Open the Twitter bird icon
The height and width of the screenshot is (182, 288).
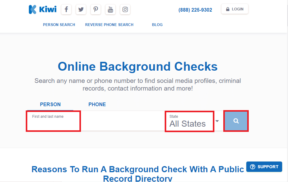click(x=81, y=9)
